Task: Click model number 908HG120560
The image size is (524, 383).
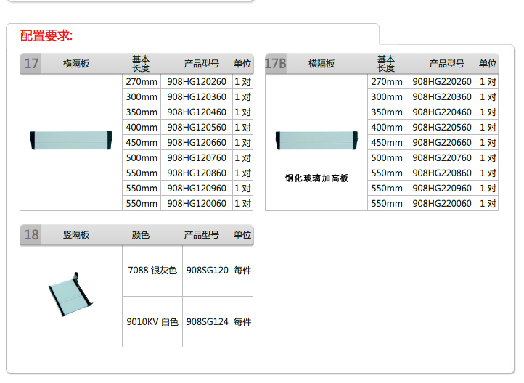Action: pyautogui.click(x=197, y=128)
